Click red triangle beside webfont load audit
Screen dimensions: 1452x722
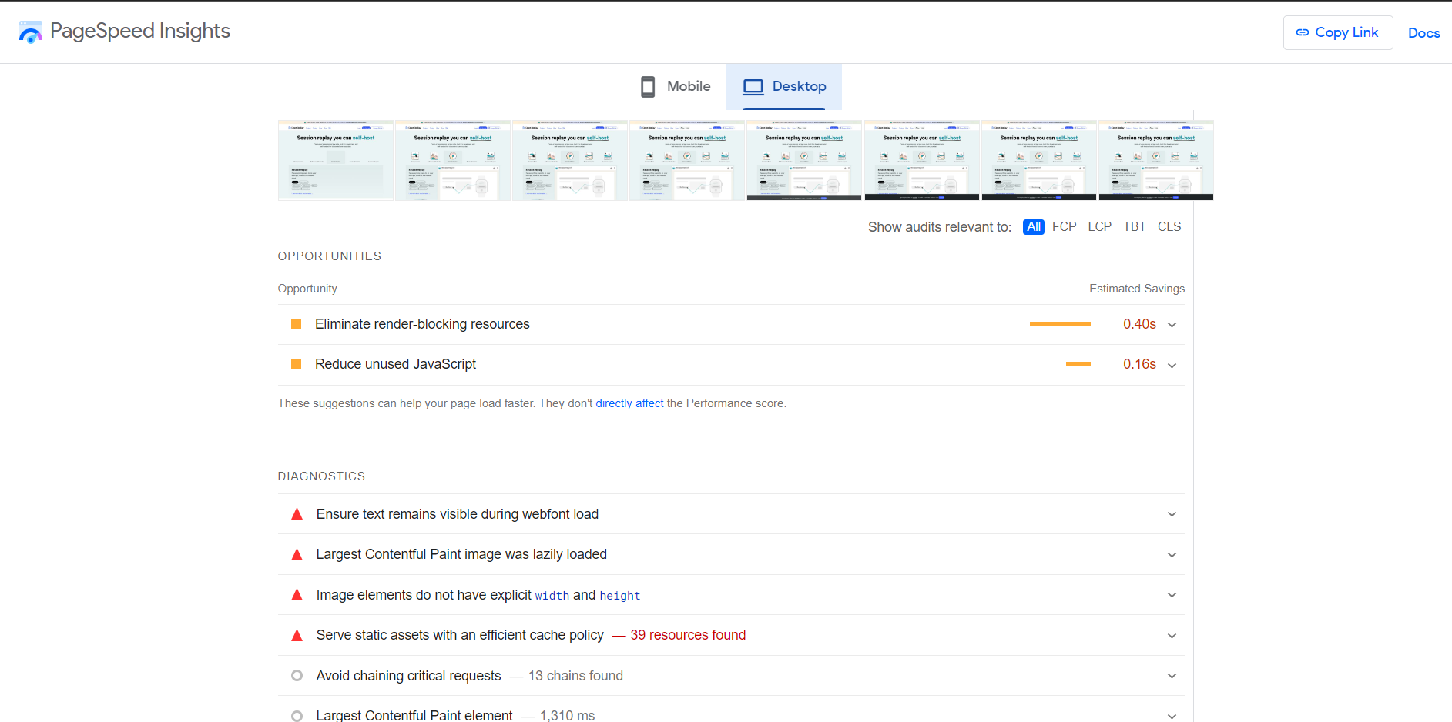pos(297,514)
